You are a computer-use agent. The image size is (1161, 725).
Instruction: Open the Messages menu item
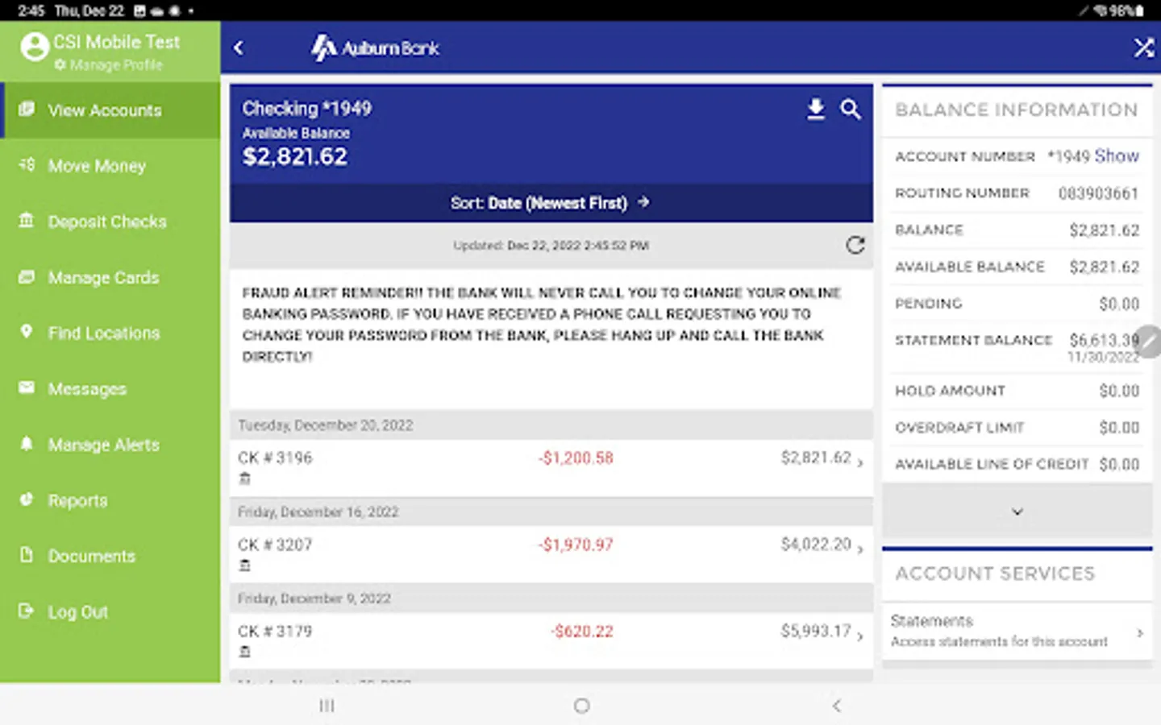110,389
